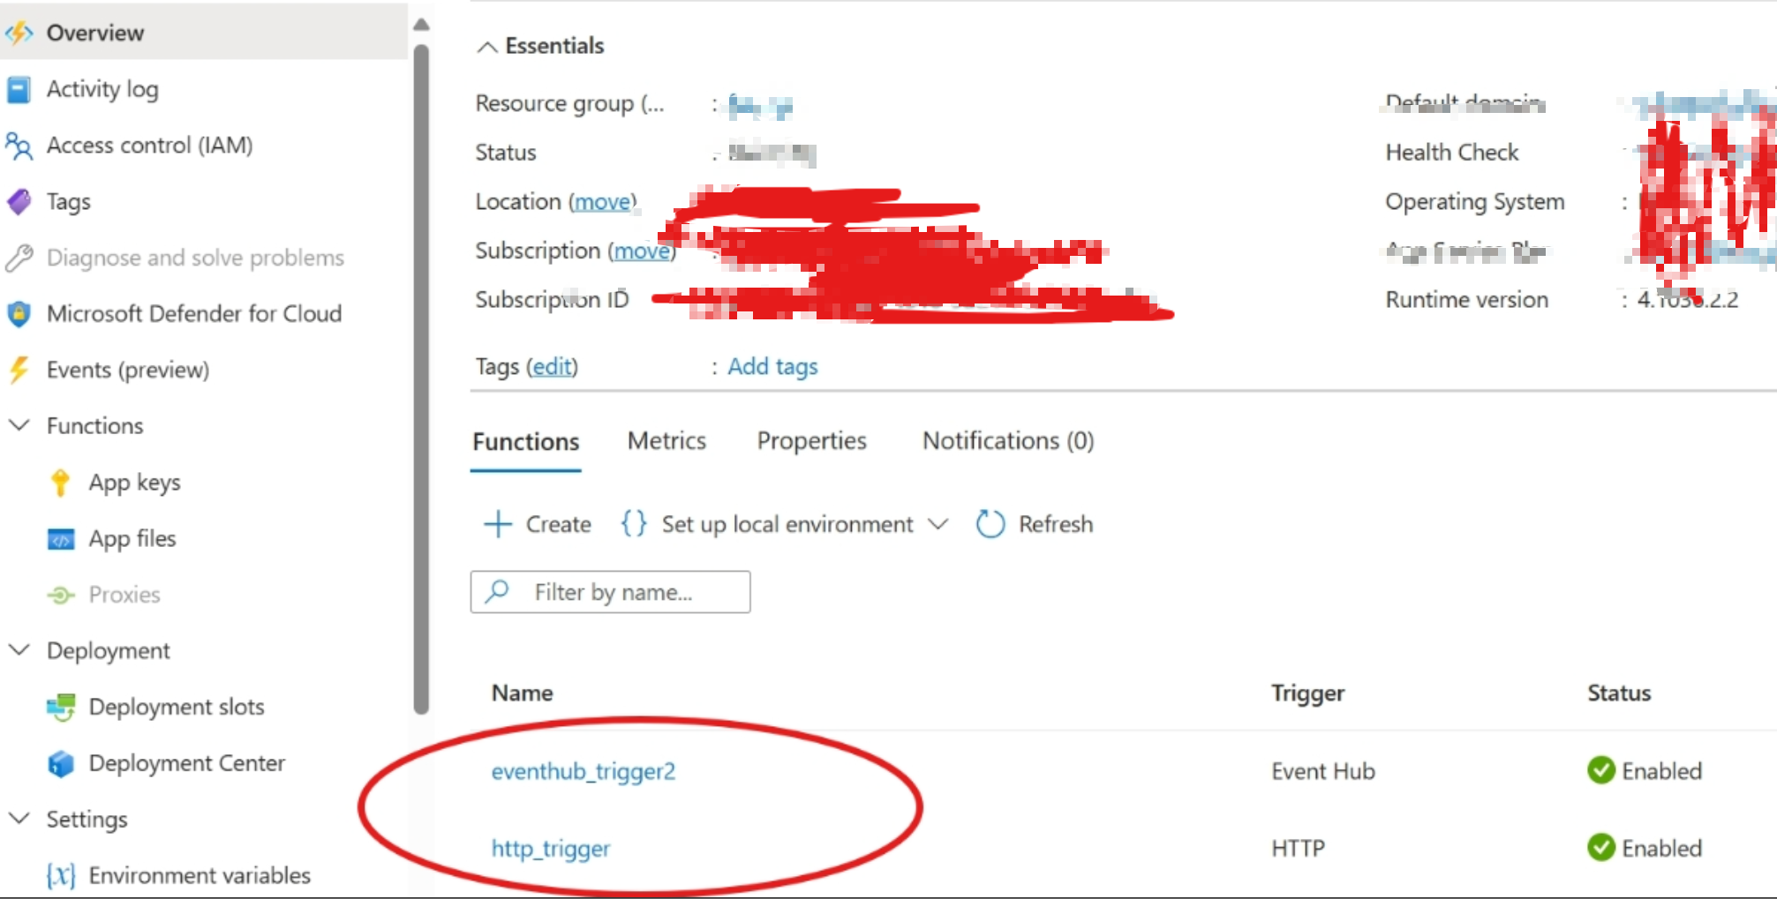Open Environment variables settings

(x=200, y=875)
